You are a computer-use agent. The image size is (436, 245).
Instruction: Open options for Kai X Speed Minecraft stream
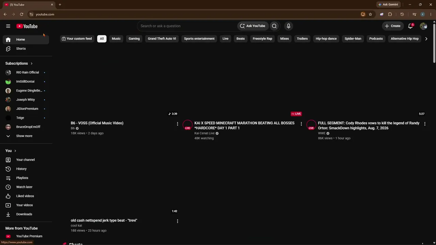point(301,124)
